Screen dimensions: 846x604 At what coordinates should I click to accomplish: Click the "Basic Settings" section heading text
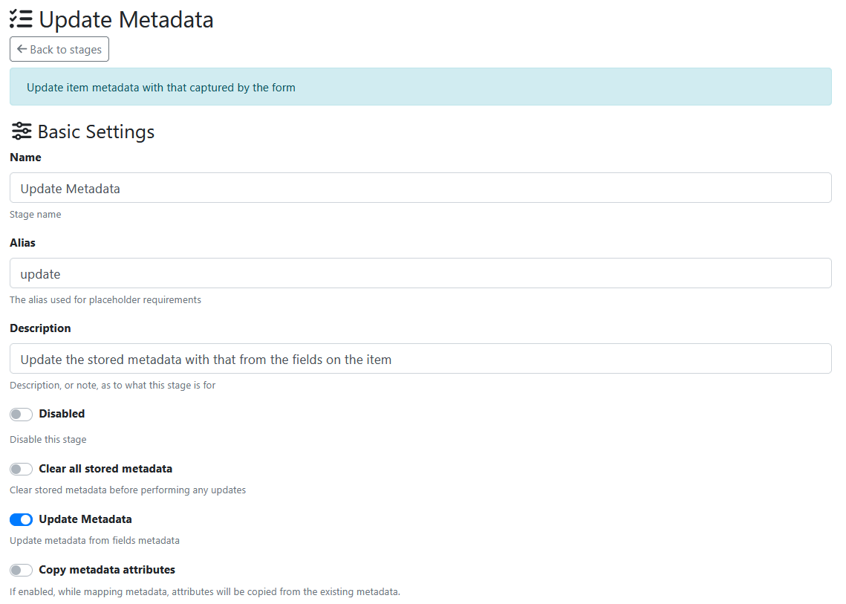96,132
